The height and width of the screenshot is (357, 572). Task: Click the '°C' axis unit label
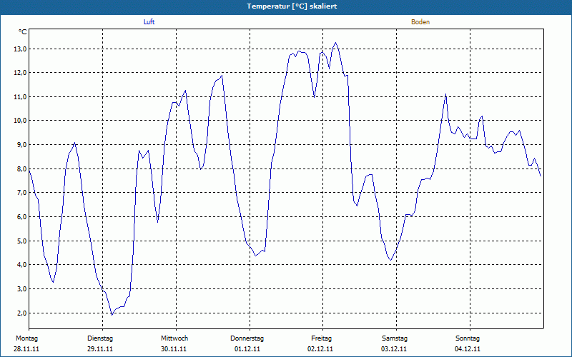point(23,32)
